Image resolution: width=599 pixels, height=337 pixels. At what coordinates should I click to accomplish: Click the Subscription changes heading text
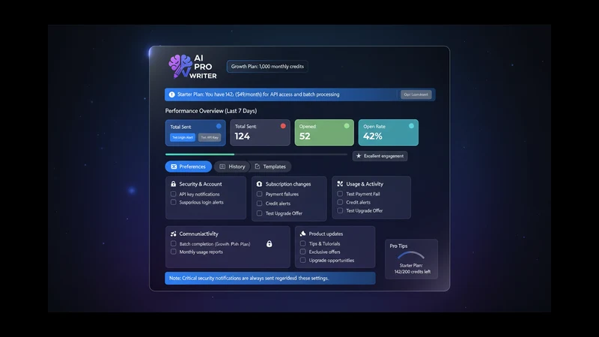(288, 183)
